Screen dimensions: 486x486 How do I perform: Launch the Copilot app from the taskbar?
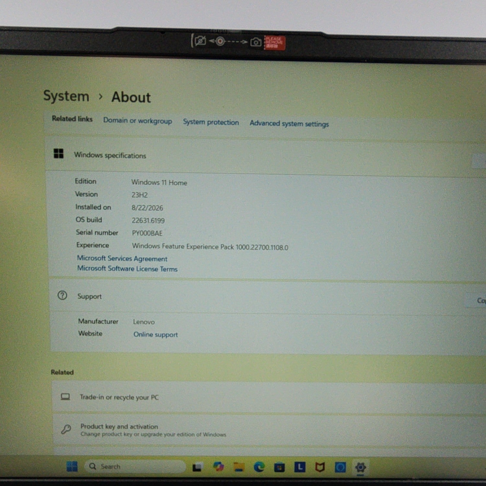219,467
